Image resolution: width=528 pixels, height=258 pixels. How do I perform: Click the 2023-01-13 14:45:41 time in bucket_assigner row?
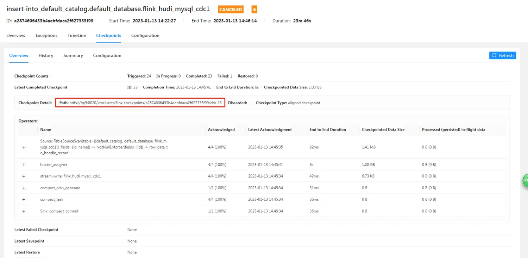(265, 165)
